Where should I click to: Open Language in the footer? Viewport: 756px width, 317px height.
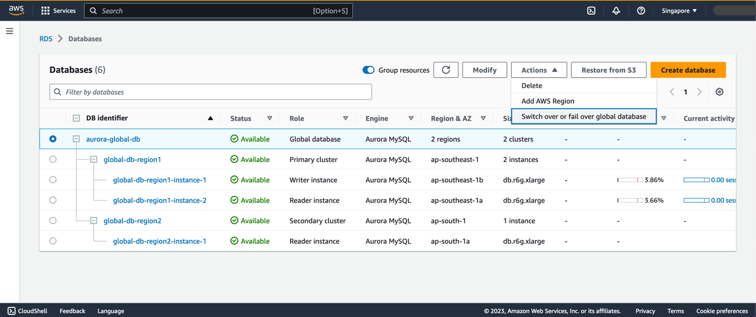tap(111, 311)
